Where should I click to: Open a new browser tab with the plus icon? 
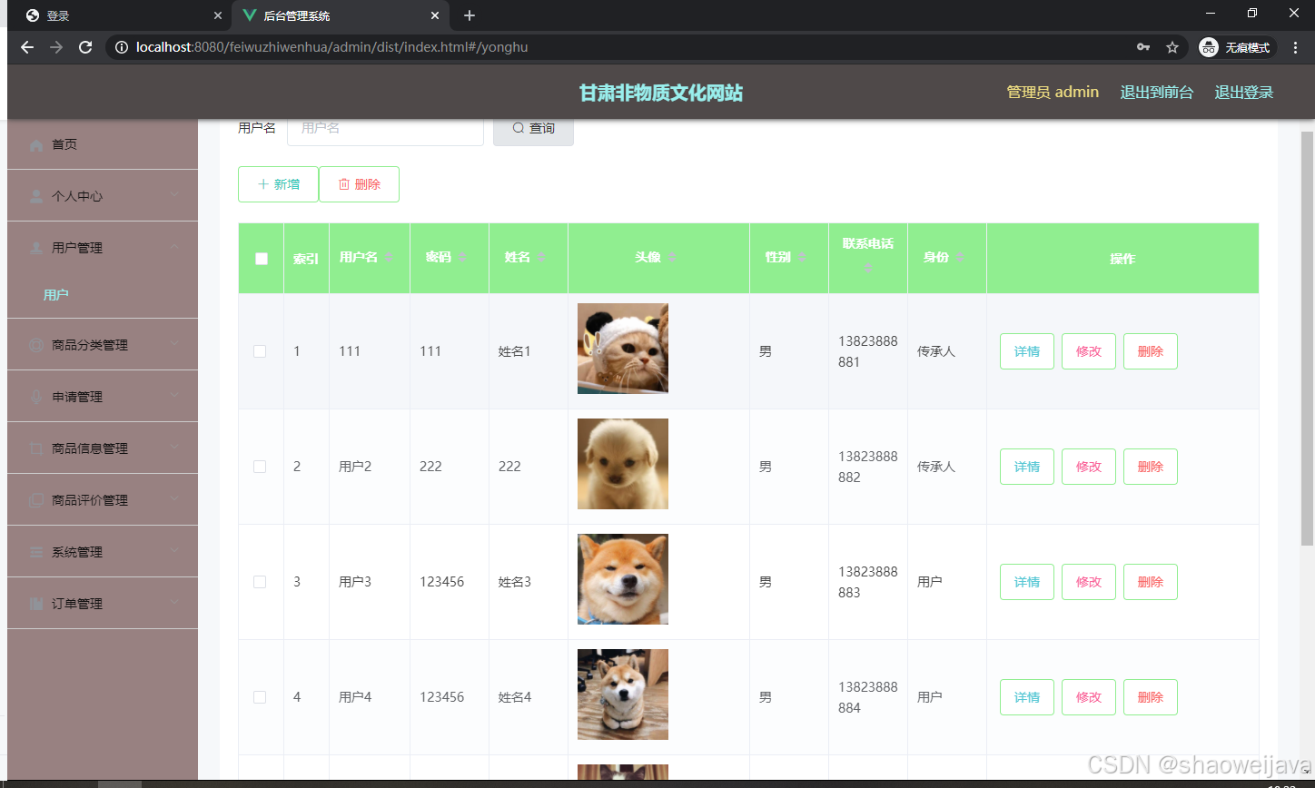[x=470, y=15]
